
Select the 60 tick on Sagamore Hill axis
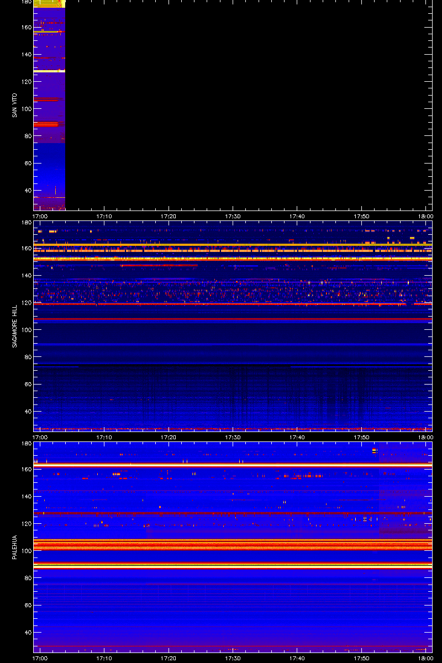click(x=27, y=385)
